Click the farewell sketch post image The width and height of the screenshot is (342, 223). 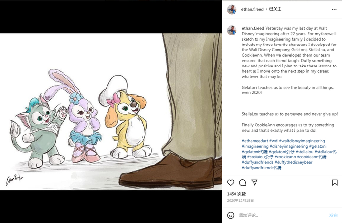point(111,111)
